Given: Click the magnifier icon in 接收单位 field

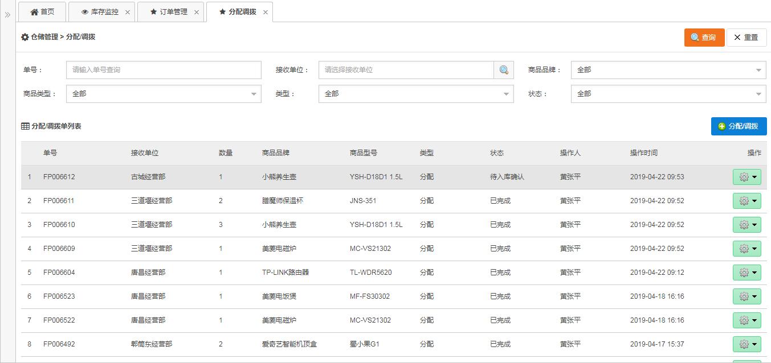Looking at the screenshot, I should (x=504, y=70).
